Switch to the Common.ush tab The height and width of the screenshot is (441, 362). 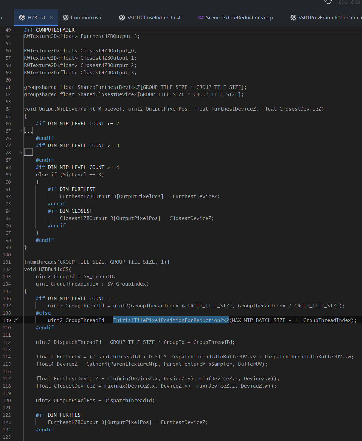[x=86, y=18]
